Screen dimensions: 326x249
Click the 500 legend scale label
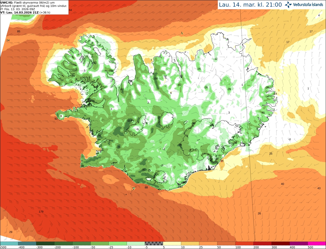tap(310, 247)
